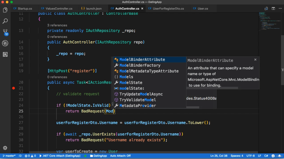Screen dimensions: 284x159
Task: Change indentation via Spaces: 4
Action: (237, 156)
